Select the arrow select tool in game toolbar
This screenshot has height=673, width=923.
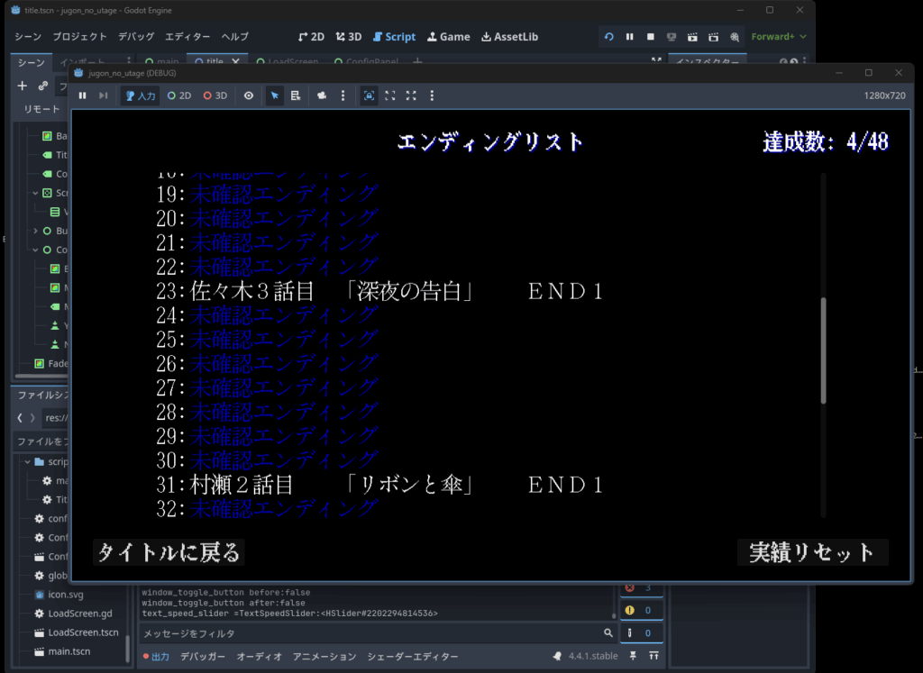point(275,95)
